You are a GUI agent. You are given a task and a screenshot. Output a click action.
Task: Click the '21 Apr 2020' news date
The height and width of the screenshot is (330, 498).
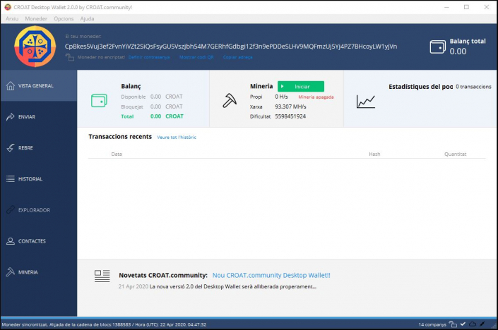click(134, 286)
